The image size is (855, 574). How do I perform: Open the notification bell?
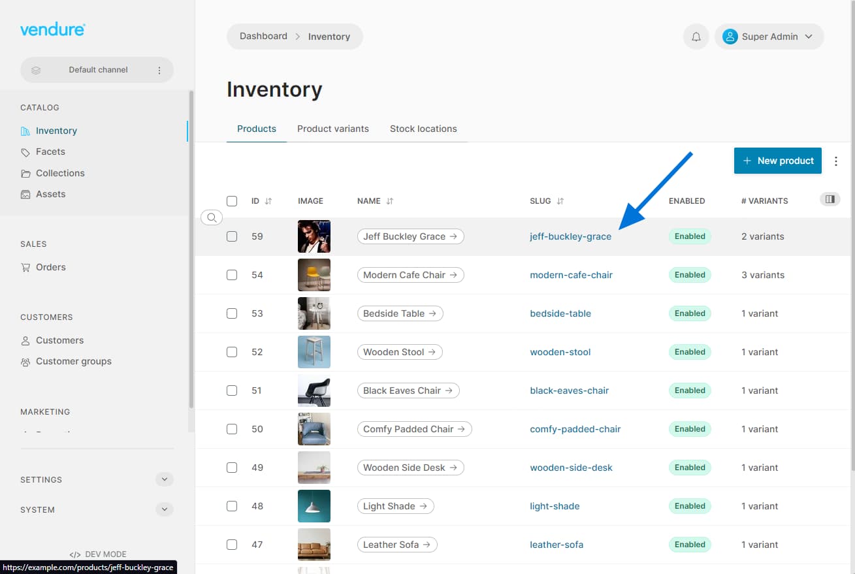click(696, 37)
